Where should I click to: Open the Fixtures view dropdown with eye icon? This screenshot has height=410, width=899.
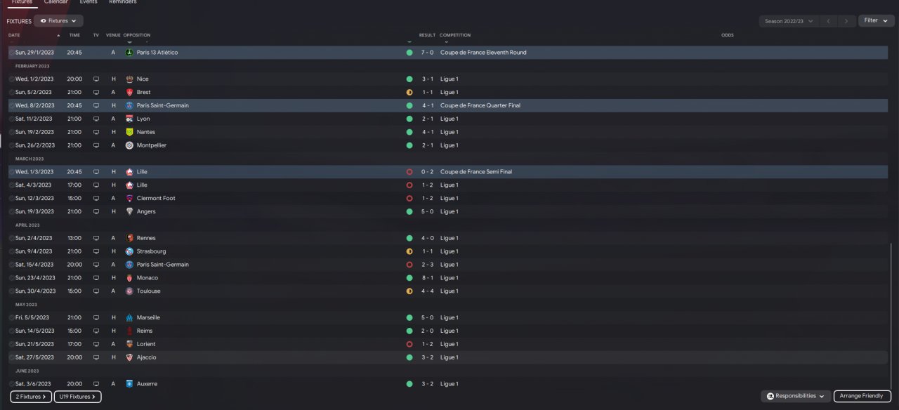pos(58,21)
